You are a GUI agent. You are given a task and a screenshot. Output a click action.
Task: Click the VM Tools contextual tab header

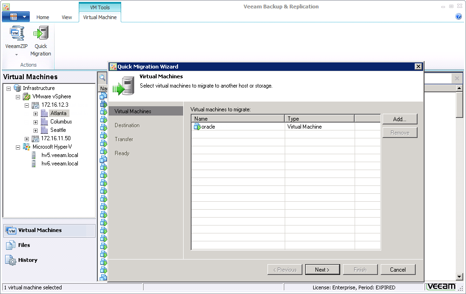click(x=100, y=7)
